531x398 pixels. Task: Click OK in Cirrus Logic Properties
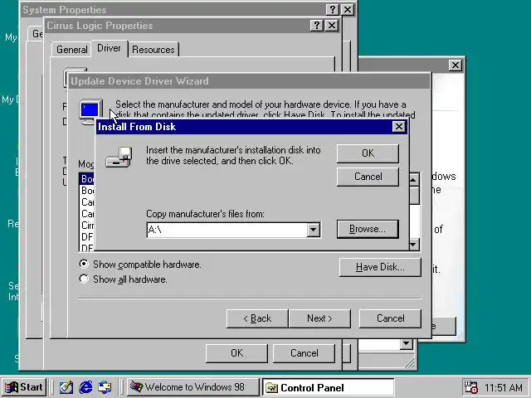pyautogui.click(x=236, y=353)
